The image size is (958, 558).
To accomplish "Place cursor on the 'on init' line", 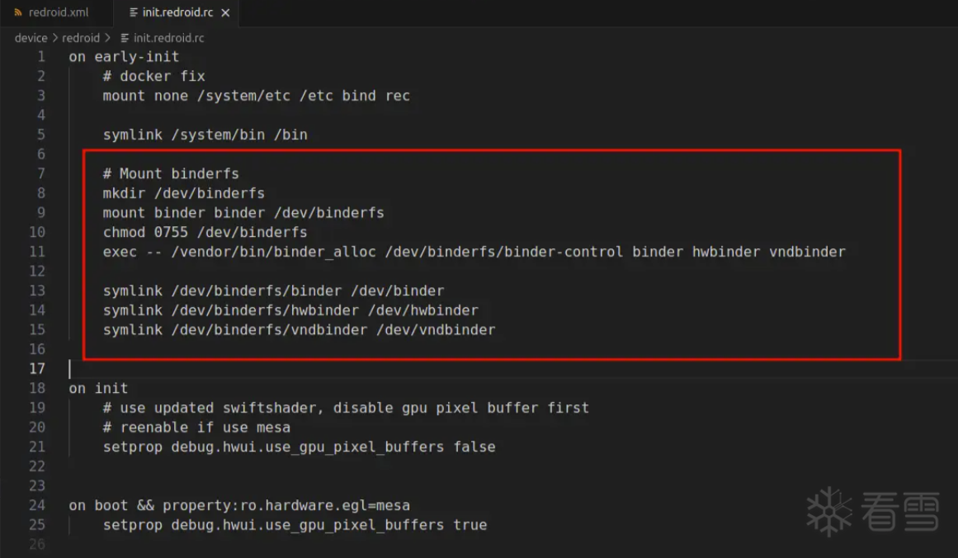I will [98, 388].
